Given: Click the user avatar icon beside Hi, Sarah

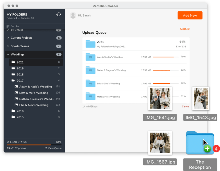Looking at the screenshot, I should click(x=73, y=15).
